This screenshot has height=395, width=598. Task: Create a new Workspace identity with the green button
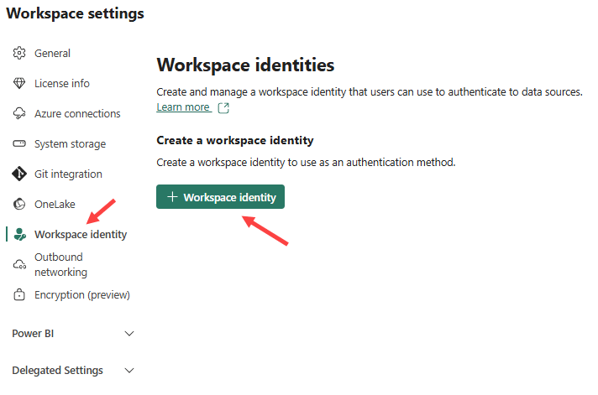[x=220, y=197]
